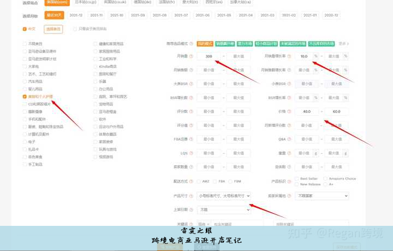The width and height of the screenshot is (393, 251).
Task: Click help icon beside 卖家所属地 label
Action: pos(289,196)
